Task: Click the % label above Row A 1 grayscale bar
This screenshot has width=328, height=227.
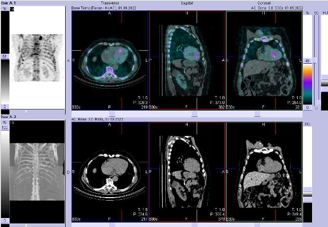Action: coord(3,9)
